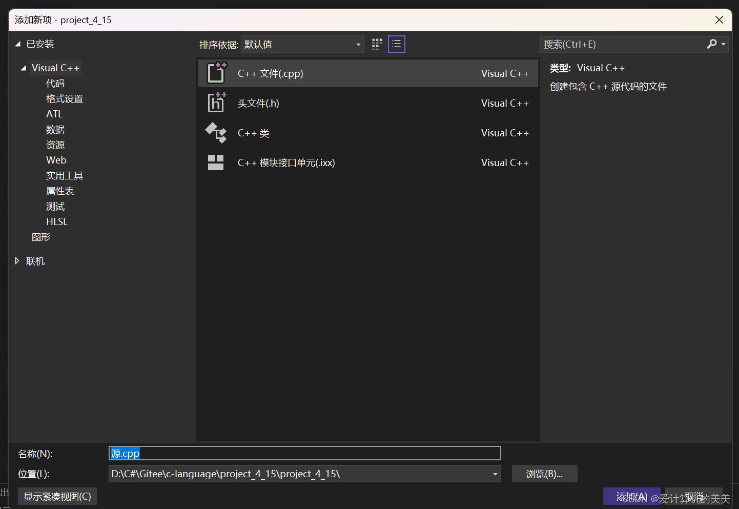The width and height of the screenshot is (739, 509).
Task: Click the '头文件(.h)' row text
Action: click(x=258, y=103)
